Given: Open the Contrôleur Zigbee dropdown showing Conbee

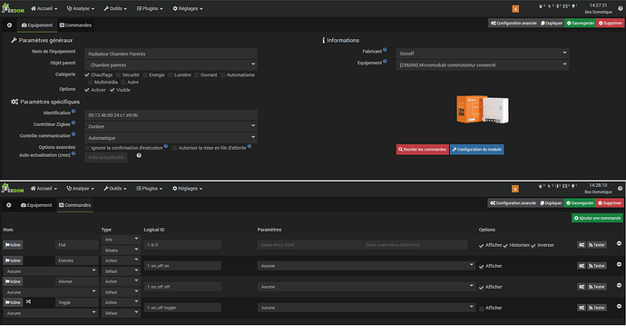Looking at the screenshot, I should [x=171, y=126].
